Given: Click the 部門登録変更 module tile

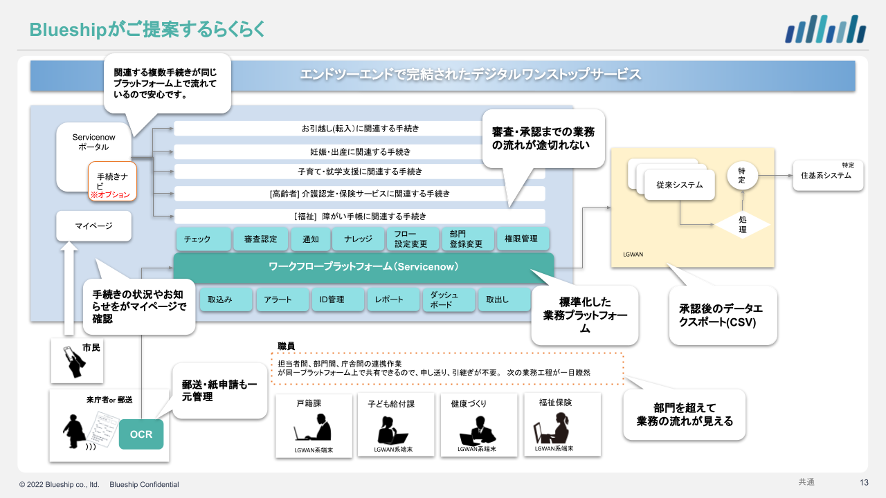Looking at the screenshot, I should pos(468,239).
